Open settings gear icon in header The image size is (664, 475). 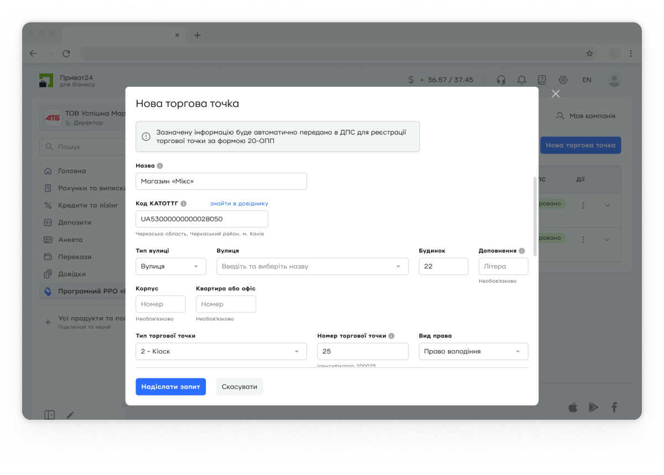(563, 80)
